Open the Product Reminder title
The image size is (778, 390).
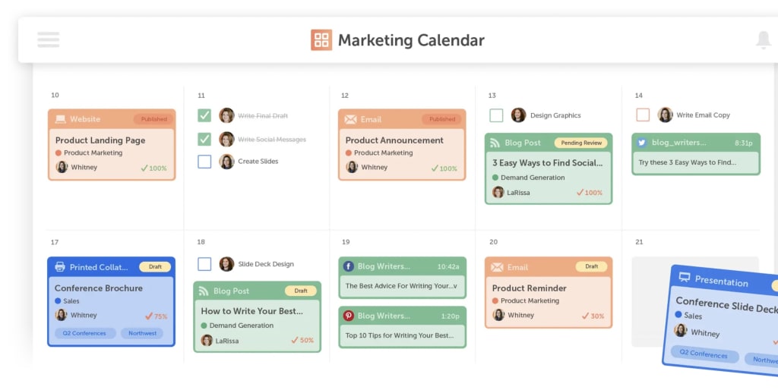click(530, 288)
